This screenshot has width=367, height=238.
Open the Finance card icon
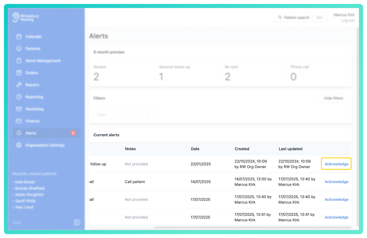[19, 121]
